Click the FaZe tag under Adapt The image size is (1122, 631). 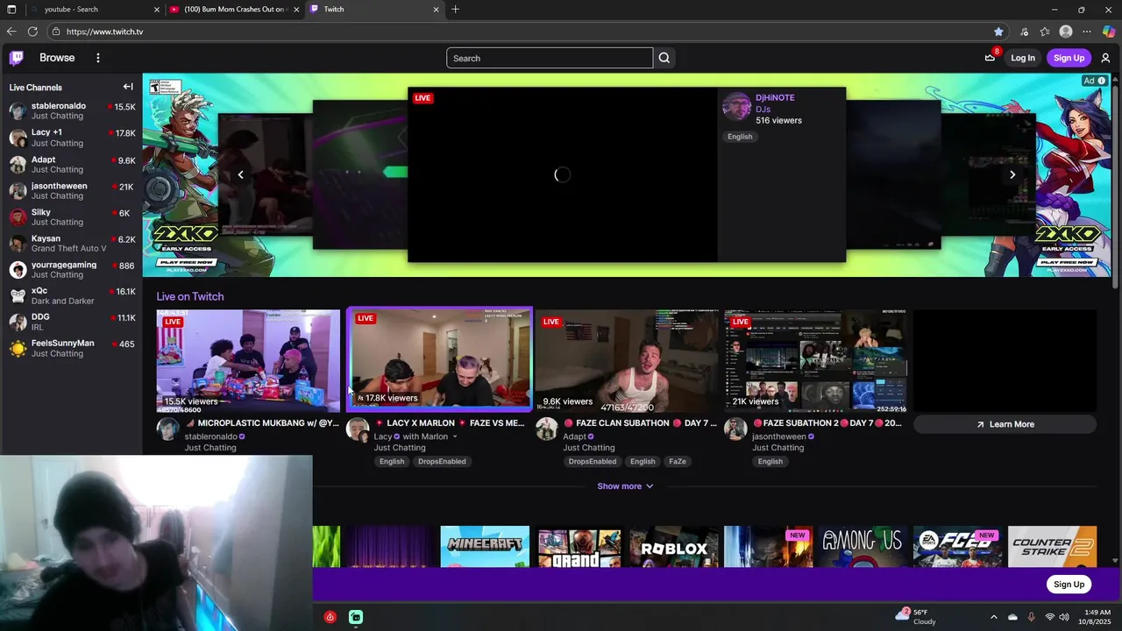coord(678,461)
